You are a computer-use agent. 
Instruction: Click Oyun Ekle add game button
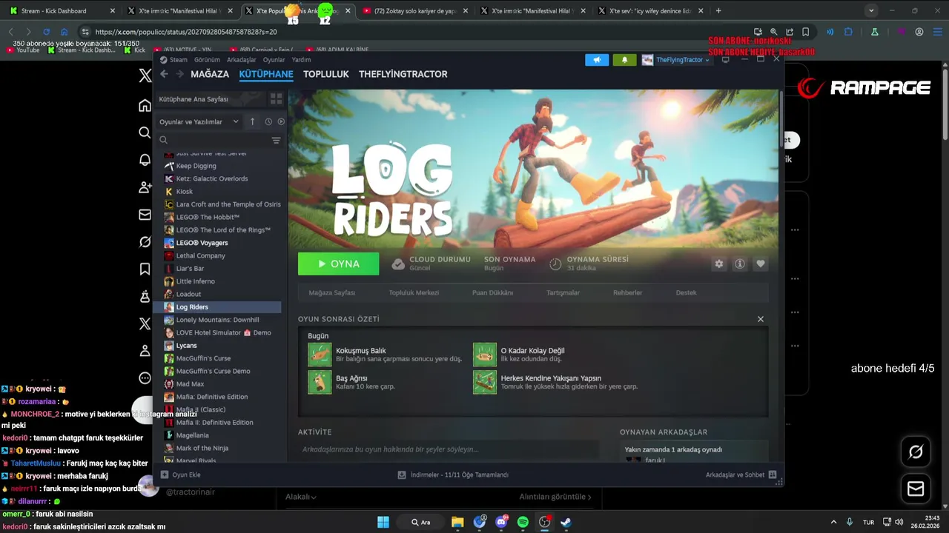(x=181, y=475)
